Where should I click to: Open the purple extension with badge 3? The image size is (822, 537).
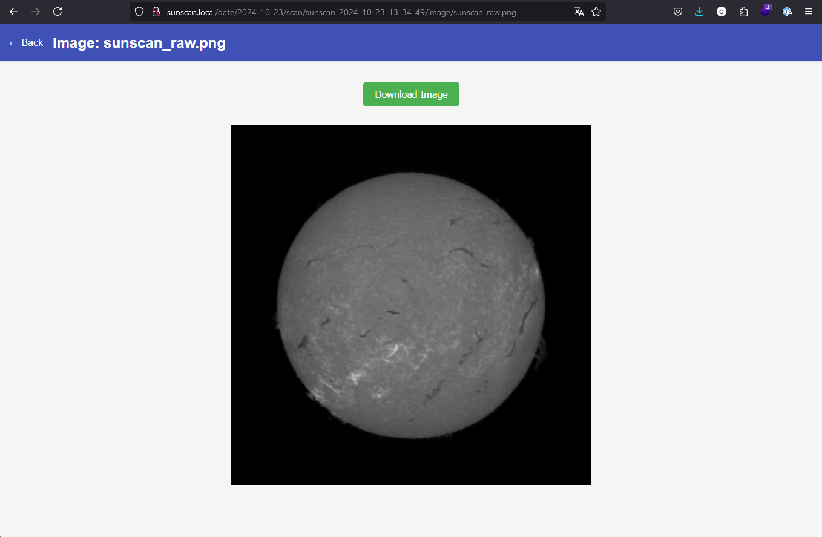tap(766, 12)
